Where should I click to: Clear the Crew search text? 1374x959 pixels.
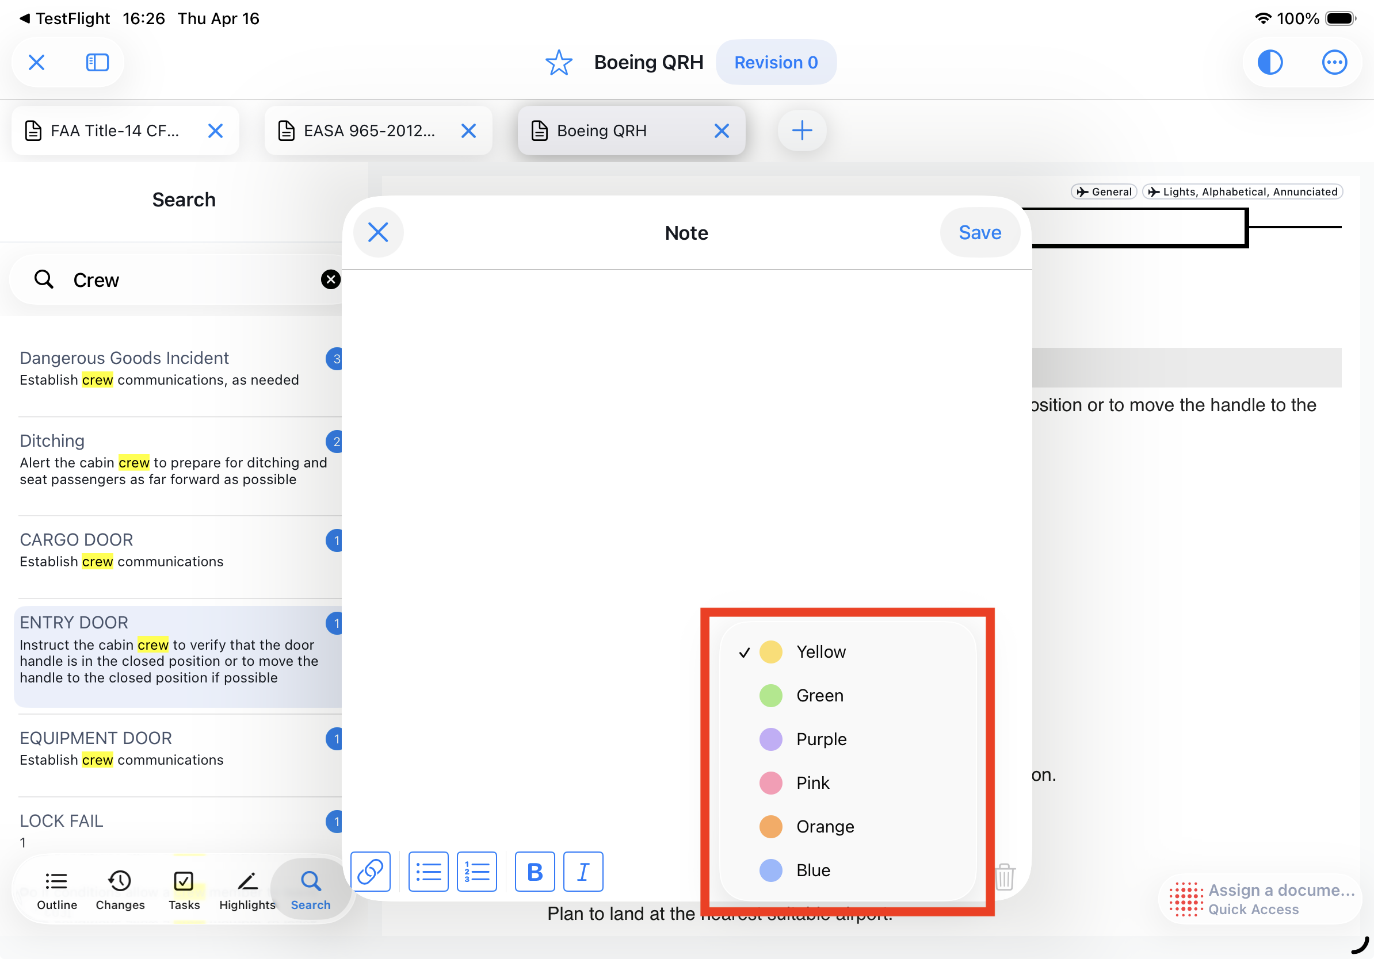330,279
